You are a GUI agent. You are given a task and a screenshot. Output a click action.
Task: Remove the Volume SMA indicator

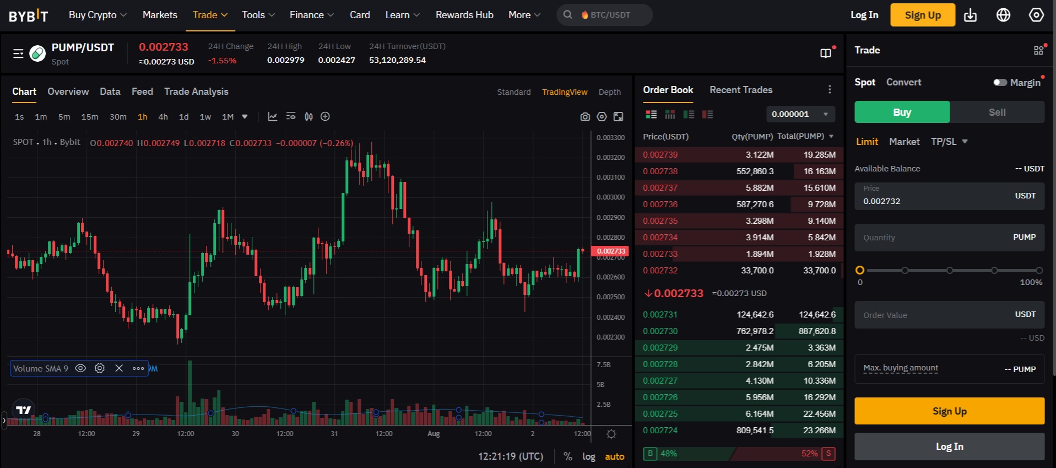(119, 368)
